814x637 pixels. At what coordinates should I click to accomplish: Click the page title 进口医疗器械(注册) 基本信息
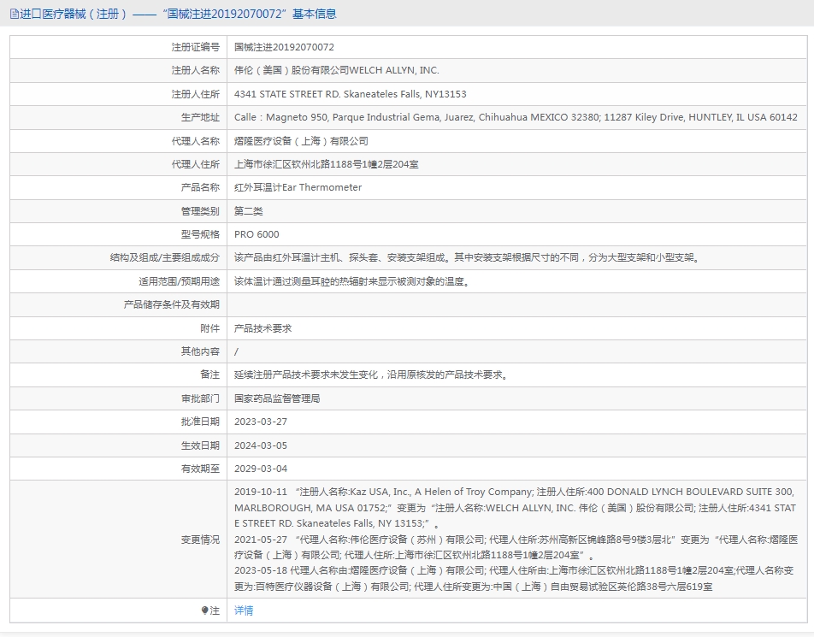(x=178, y=14)
